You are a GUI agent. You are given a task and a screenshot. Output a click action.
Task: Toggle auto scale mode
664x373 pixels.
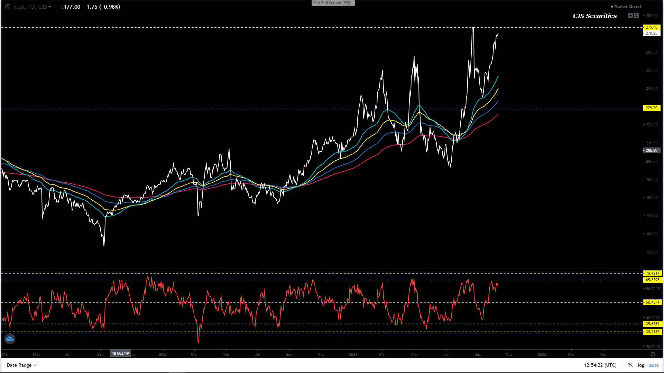point(654,365)
